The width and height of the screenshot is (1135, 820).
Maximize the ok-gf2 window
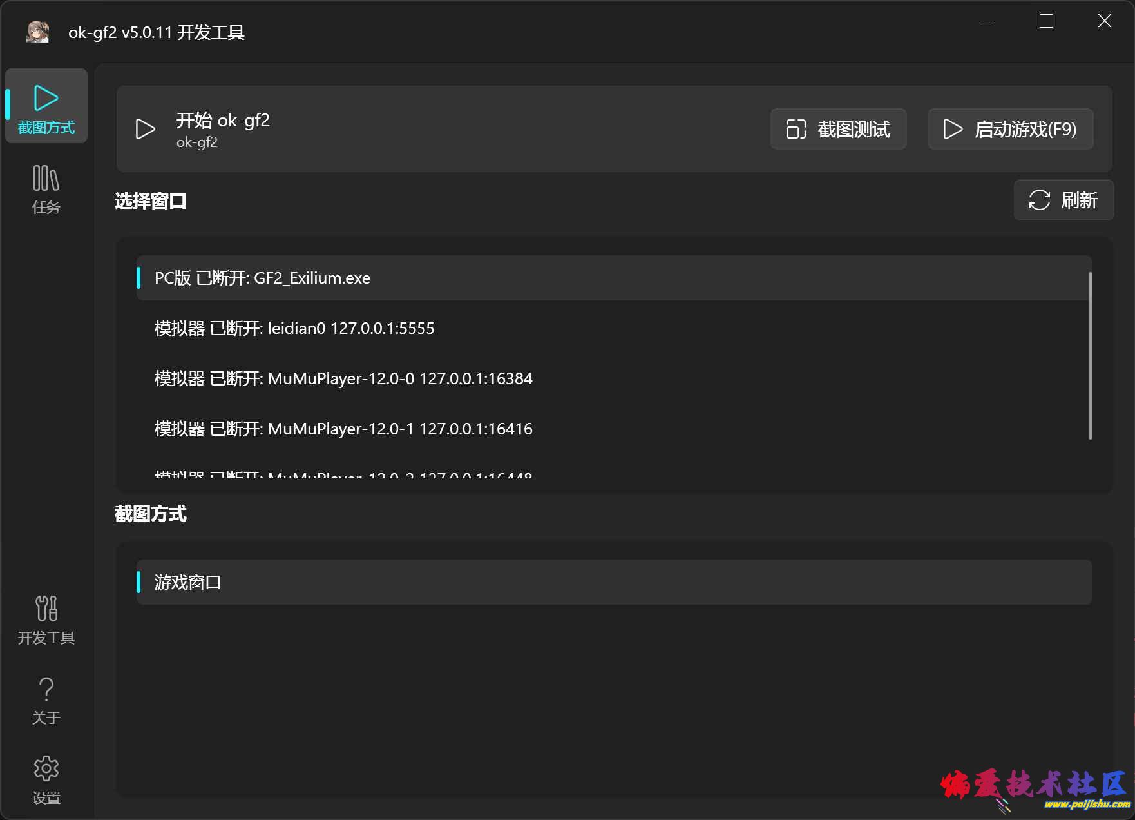1046,21
